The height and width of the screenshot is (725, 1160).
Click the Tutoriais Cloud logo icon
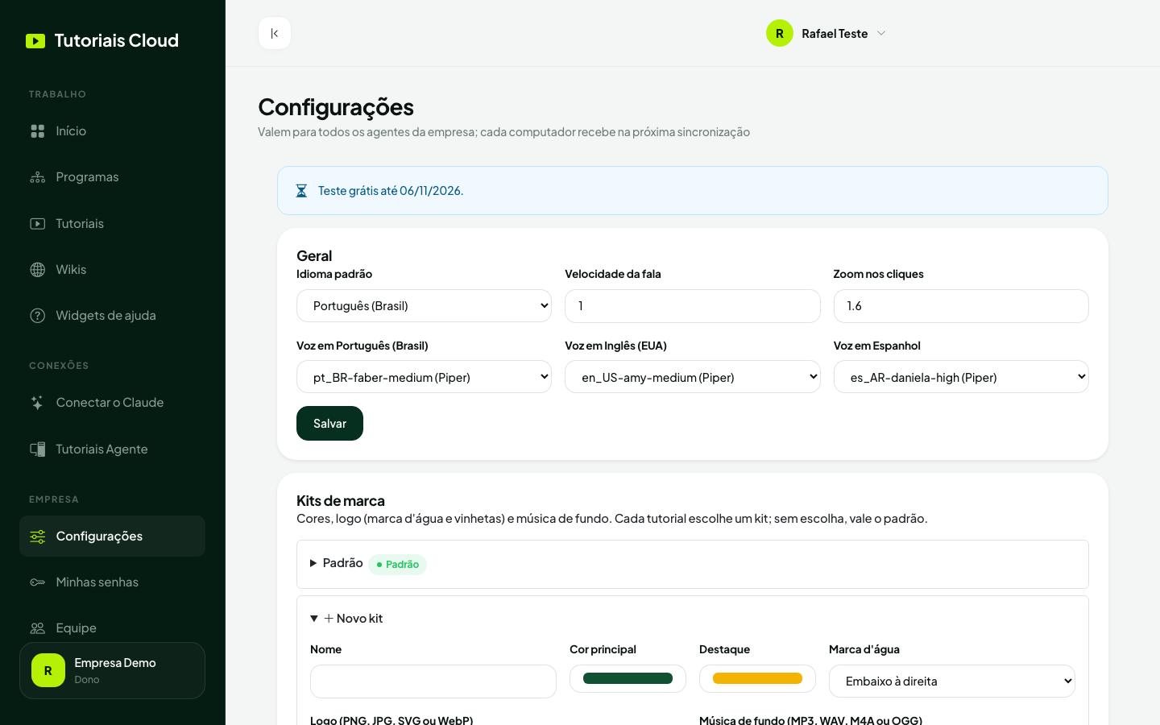pyautogui.click(x=35, y=41)
